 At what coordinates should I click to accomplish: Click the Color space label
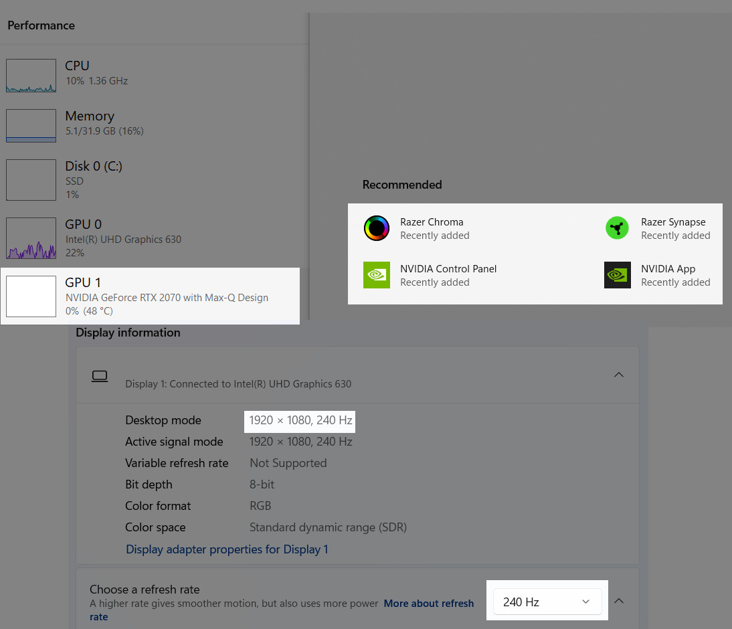[155, 527]
